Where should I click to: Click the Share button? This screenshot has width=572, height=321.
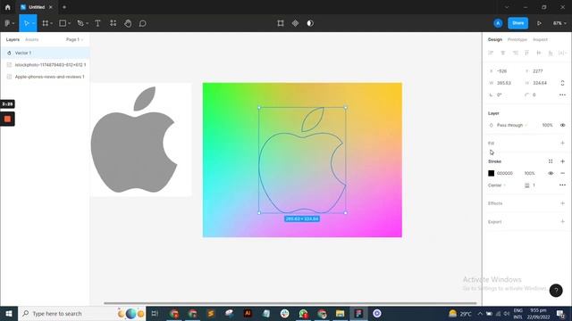coord(517,23)
